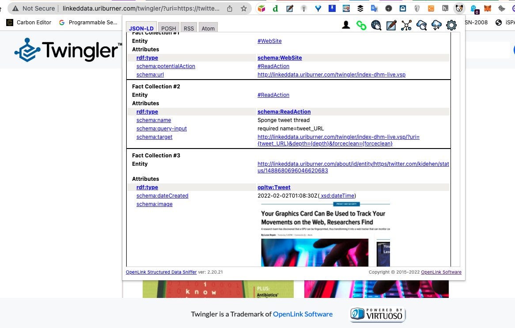Click the orange square extension icon
Screen dimensions: 515x328
tap(431, 8)
